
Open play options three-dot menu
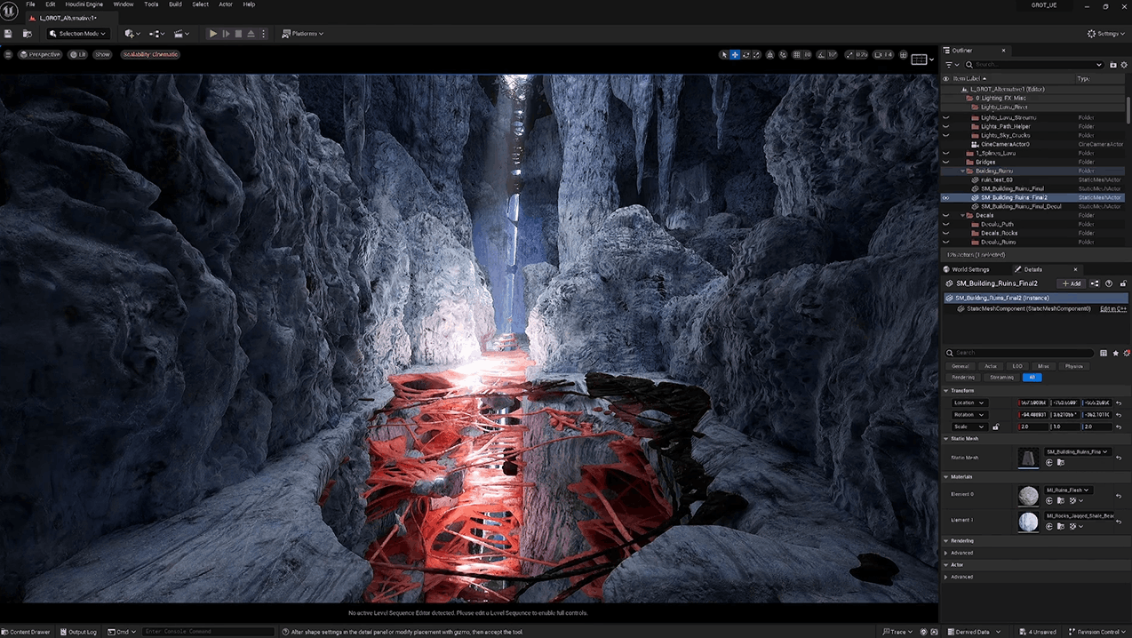(263, 34)
